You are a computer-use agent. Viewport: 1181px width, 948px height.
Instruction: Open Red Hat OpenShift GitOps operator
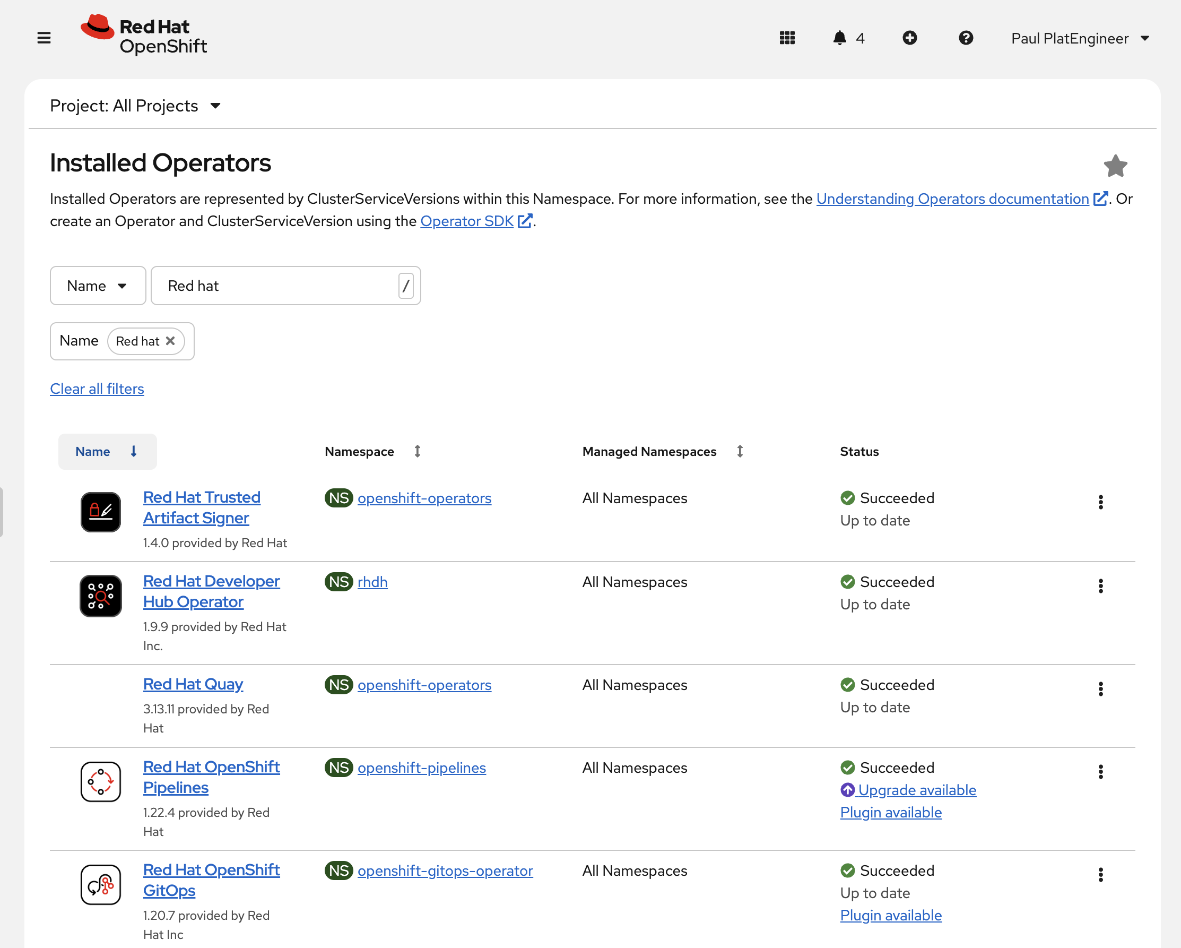tap(212, 880)
